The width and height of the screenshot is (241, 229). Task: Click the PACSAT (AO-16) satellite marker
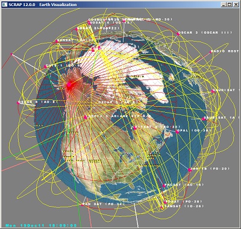tap(164, 186)
